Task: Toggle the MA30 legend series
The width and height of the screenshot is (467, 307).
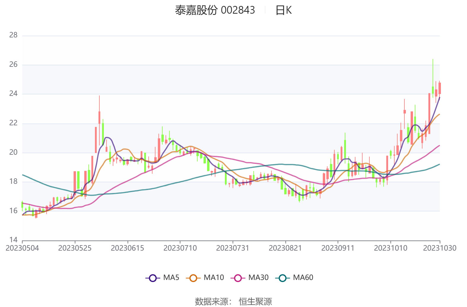Action: (x=250, y=278)
